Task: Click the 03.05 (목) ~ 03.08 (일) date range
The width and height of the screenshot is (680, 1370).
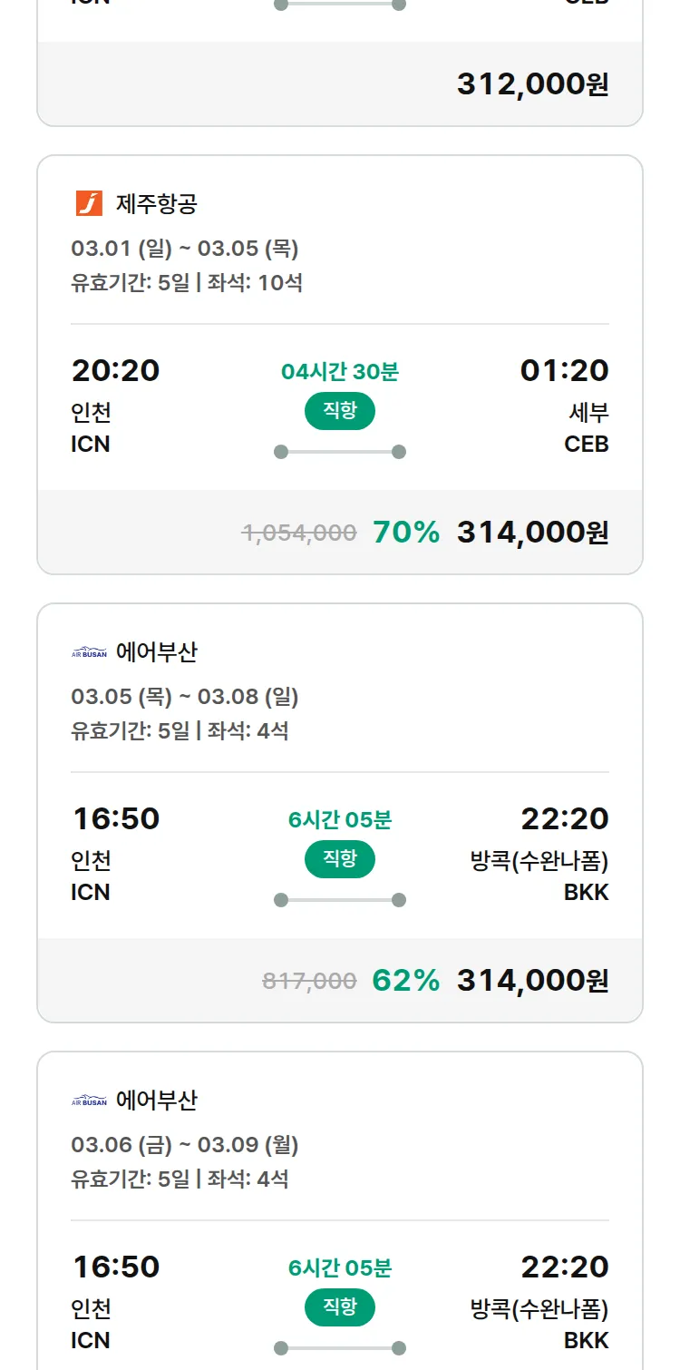Action: click(x=185, y=697)
